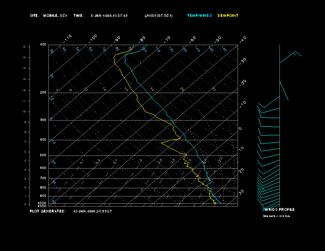Click the 12-JAN-1996 plot generation date
The height and width of the screenshot is (251, 325).
93,211
